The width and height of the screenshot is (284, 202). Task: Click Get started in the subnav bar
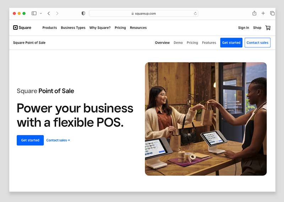[231, 43]
